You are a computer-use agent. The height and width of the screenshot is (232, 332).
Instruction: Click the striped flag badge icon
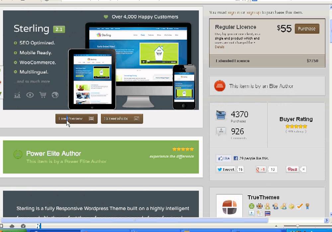(267, 213)
